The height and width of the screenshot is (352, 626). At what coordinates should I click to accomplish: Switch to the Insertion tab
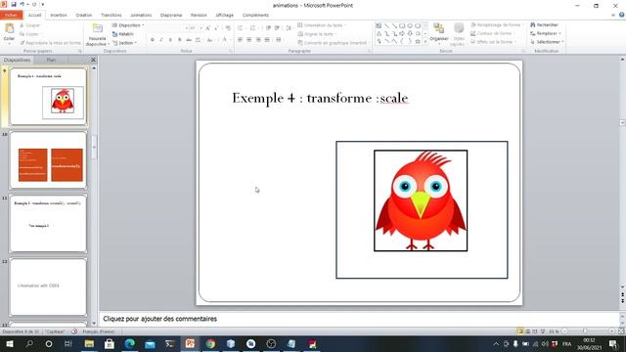point(59,15)
